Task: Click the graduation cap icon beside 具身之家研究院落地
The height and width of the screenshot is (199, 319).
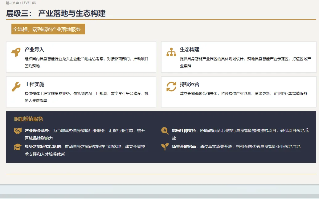Action: (18, 147)
